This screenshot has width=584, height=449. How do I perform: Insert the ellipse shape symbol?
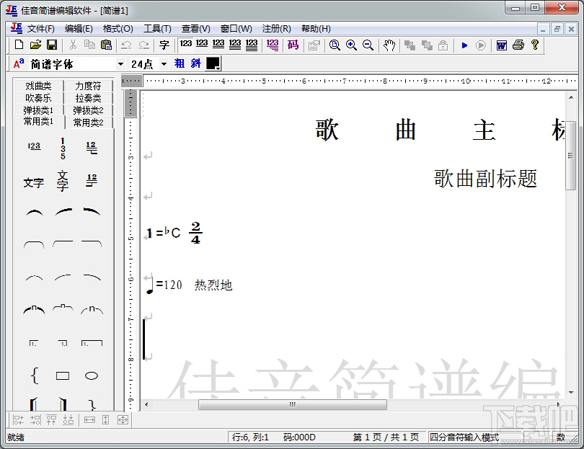tap(92, 375)
